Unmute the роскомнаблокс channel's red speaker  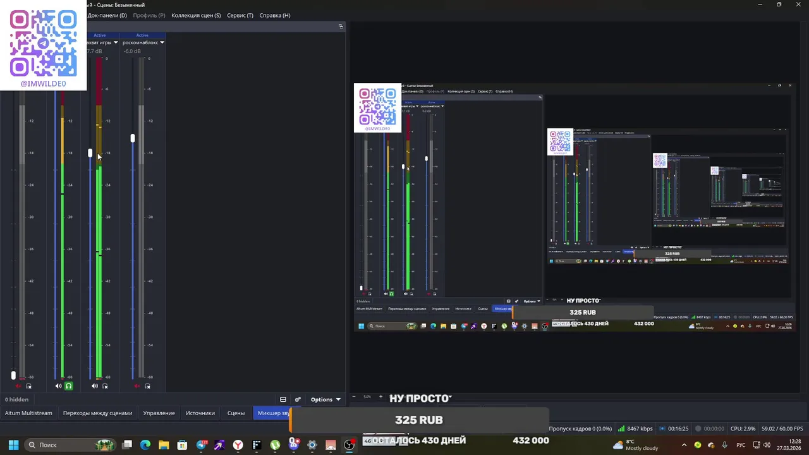tap(137, 386)
